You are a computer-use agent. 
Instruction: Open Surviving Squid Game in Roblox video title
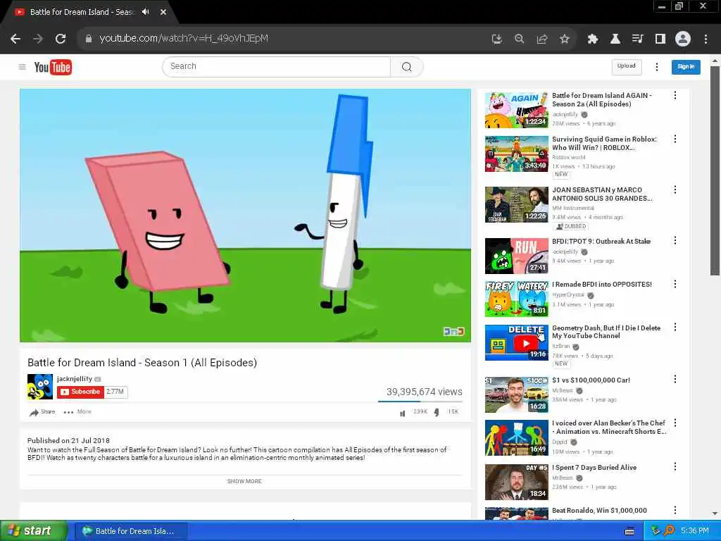pyautogui.click(x=604, y=143)
